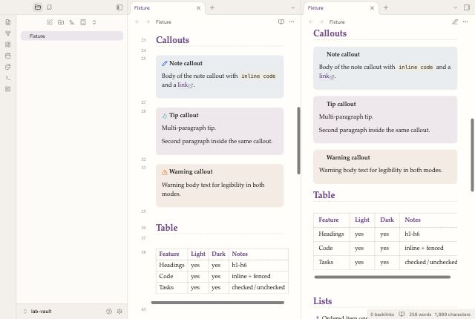Open more options in right pane
Viewport: 475px width, 319px height.
tap(465, 22)
